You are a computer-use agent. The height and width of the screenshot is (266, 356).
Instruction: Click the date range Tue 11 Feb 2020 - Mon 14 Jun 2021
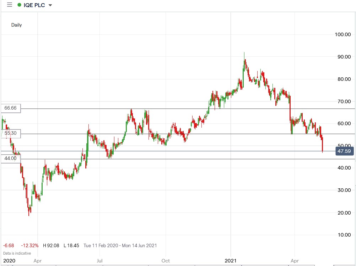point(120,246)
